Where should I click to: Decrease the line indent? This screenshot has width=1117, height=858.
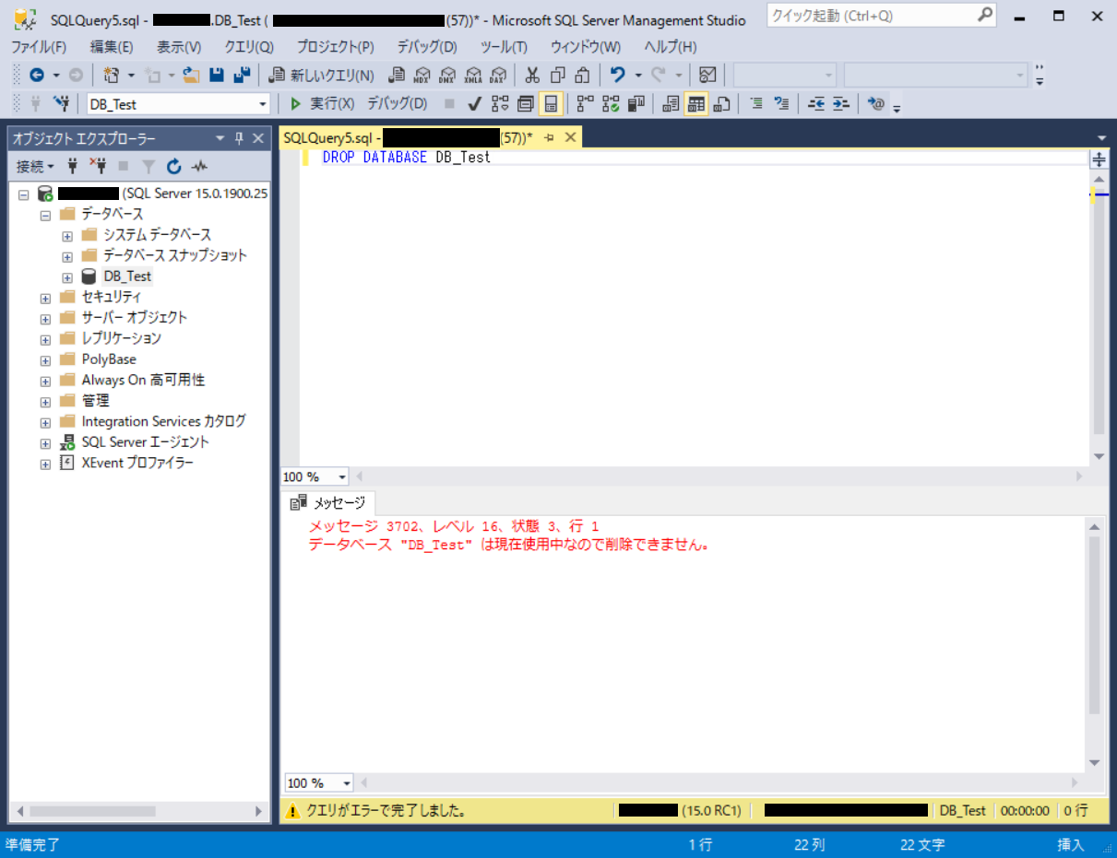click(x=816, y=104)
